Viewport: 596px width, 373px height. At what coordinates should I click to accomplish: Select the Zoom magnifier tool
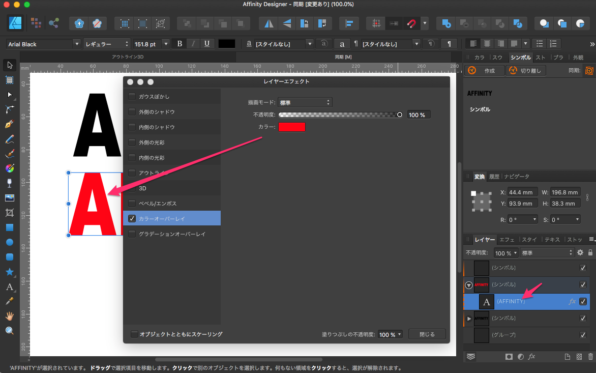(x=10, y=330)
